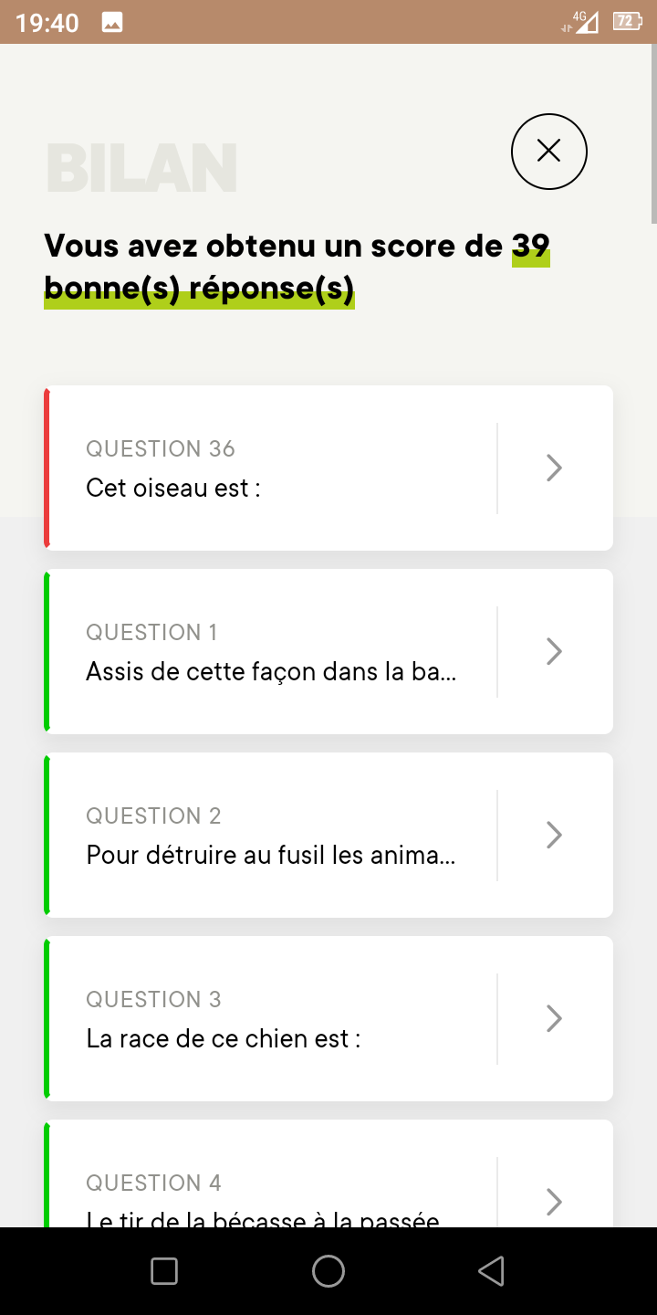
Task: Tap the Android recent apps square
Action: coord(164,1271)
